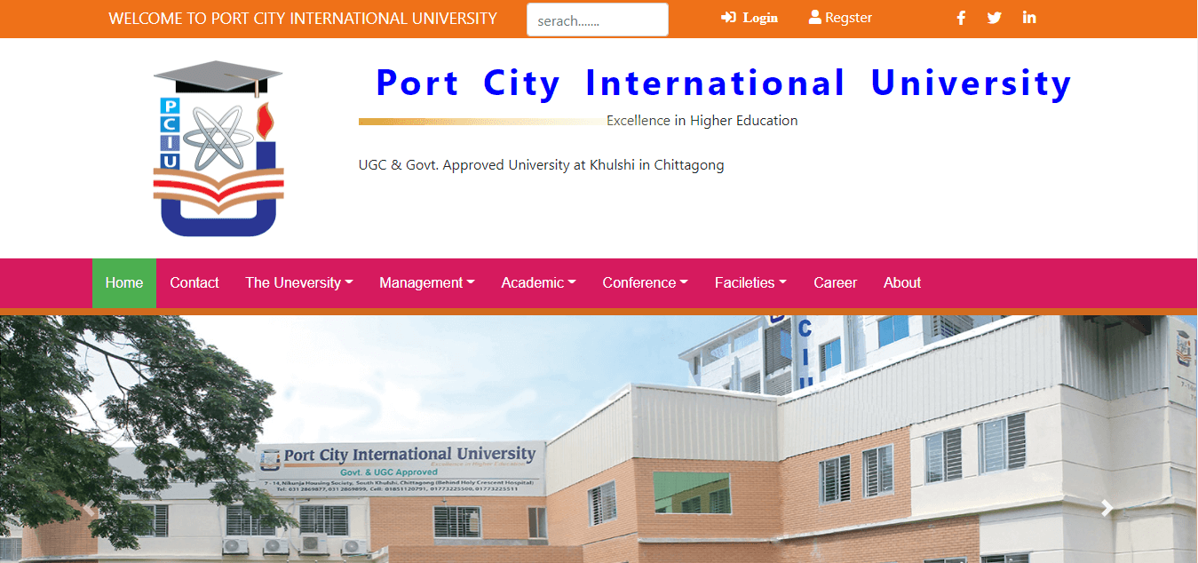
Task: Navigate to the About page
Action: pyautogui.click(x=901, y=283)
